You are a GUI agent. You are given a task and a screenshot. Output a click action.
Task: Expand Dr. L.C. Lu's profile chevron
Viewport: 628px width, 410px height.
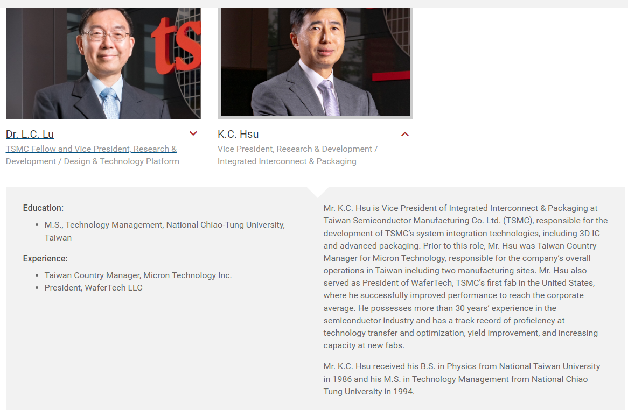click(x=193, y=134)
